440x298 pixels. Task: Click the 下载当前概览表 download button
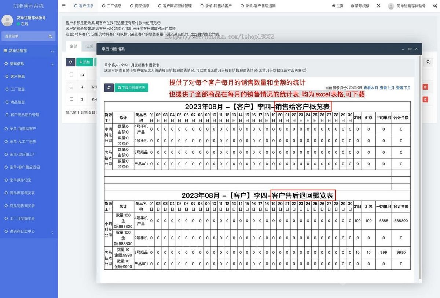131,87
